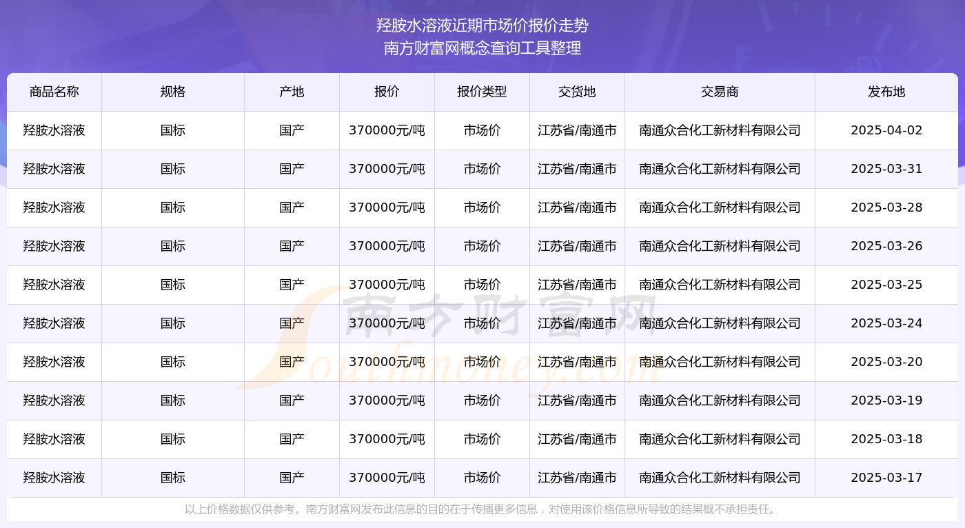Click the disclaimer text below the table

click(x=482, y=509)
